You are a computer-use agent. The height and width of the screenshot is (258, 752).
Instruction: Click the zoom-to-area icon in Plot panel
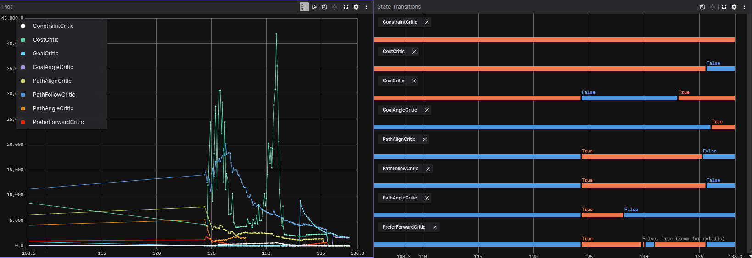324,7
